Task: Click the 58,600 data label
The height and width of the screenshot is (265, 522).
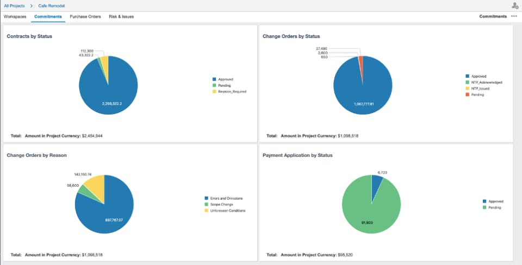Action: [x=73, y=185]
